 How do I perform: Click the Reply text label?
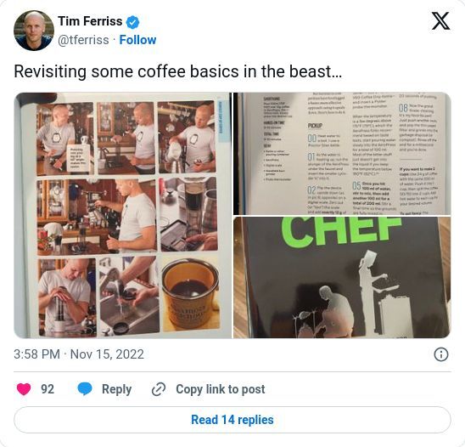(x=116, y=389)
